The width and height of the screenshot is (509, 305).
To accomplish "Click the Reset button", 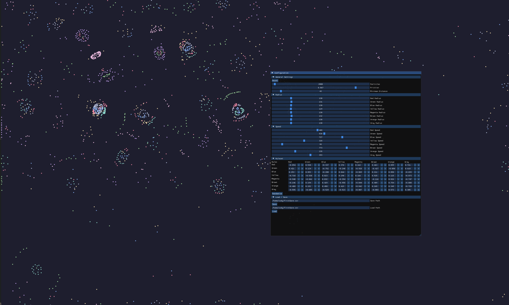I will coord(275,81).
